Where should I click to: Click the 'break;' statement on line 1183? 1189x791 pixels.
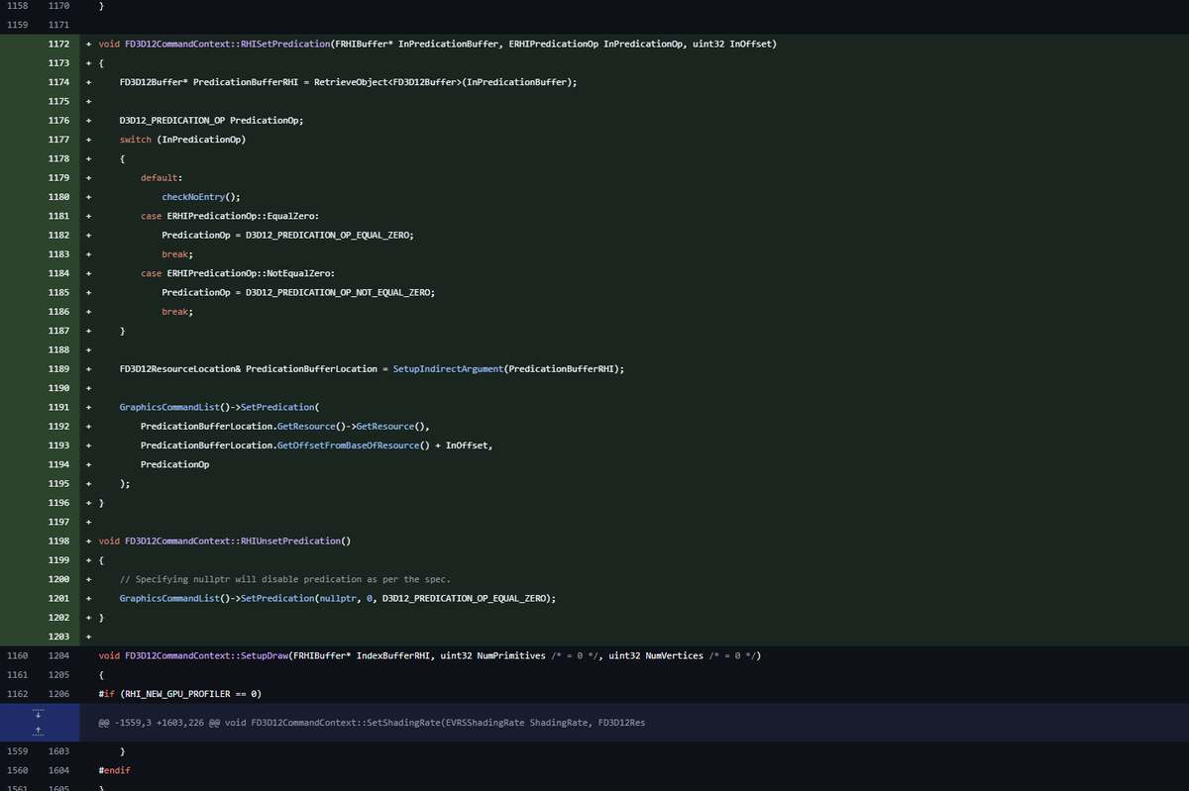[177, 254]
